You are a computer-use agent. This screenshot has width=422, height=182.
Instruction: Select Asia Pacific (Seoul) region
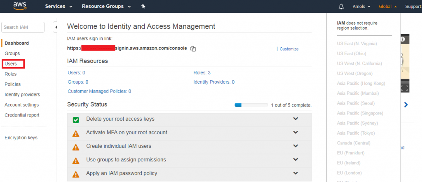(x=356, y=103)
